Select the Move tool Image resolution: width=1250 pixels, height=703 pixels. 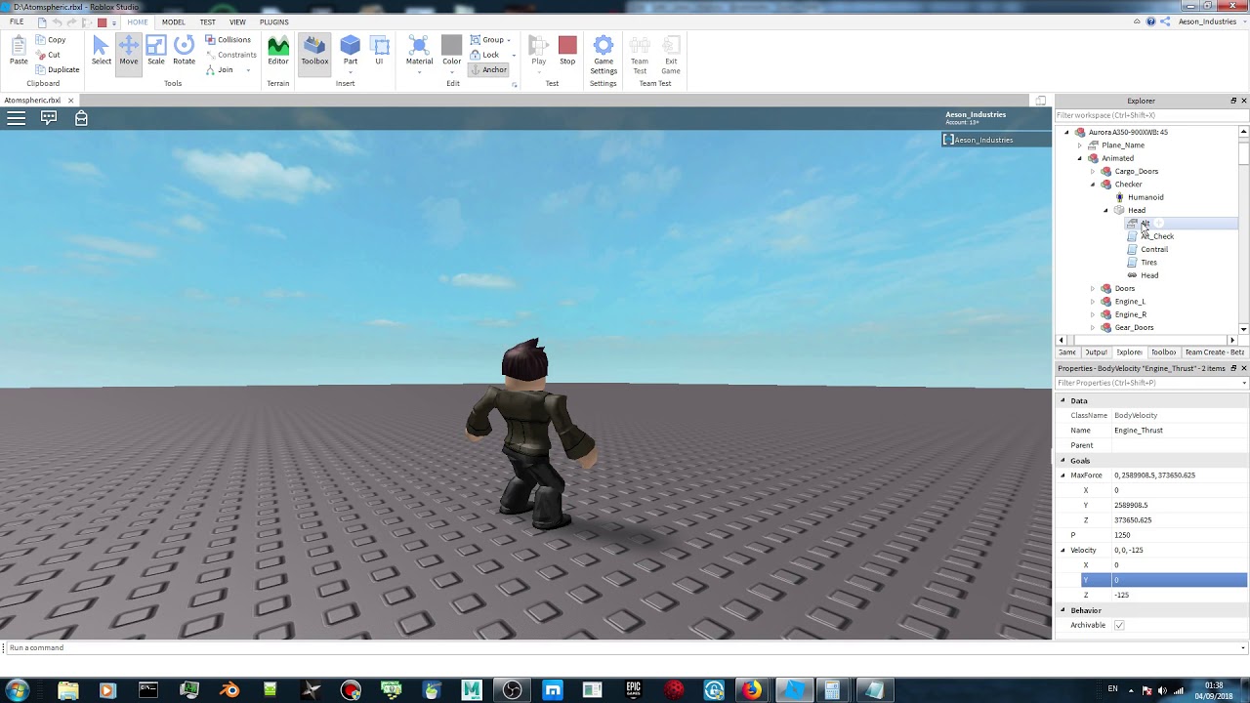pos(129,51)
